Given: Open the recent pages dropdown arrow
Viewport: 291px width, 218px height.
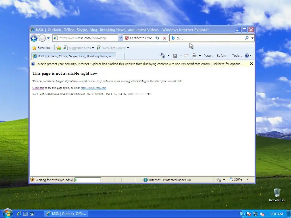Looking at the screenshot, I should click(x=48, y=38).
